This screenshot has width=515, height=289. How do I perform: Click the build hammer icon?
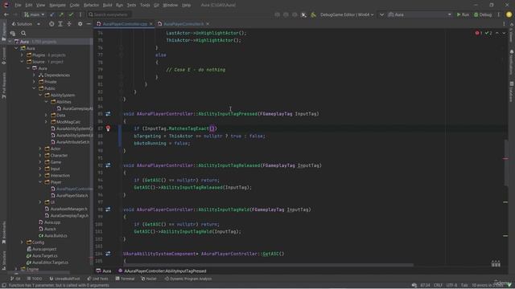tap(313, 14)
